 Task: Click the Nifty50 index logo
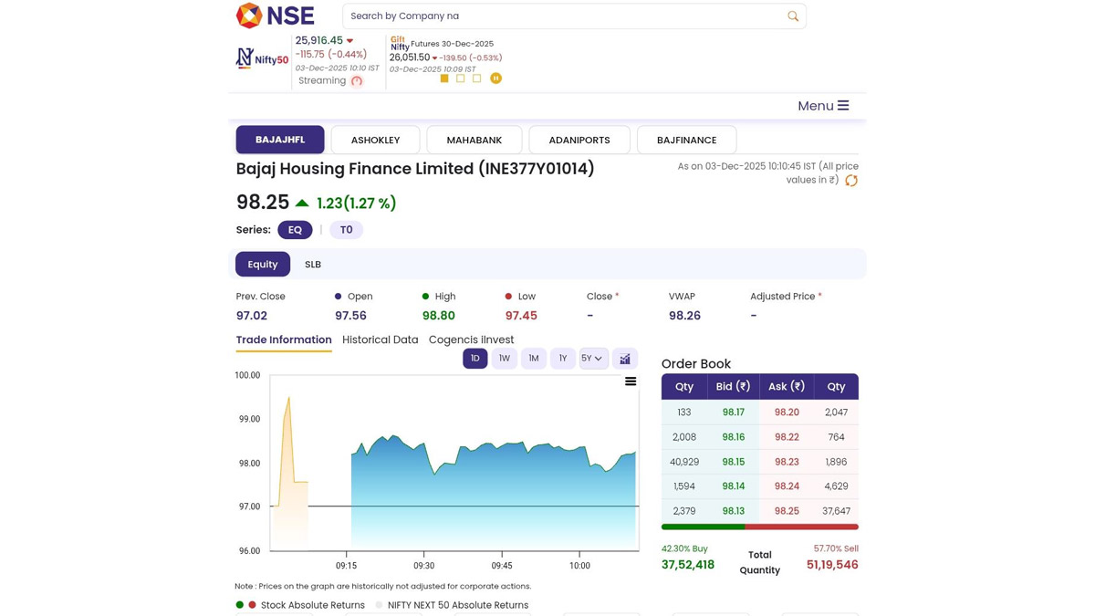[262, 59]
